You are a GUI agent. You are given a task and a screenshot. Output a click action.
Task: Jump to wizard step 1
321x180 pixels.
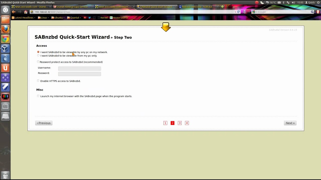pyautogui.click(x=165, y=123)
